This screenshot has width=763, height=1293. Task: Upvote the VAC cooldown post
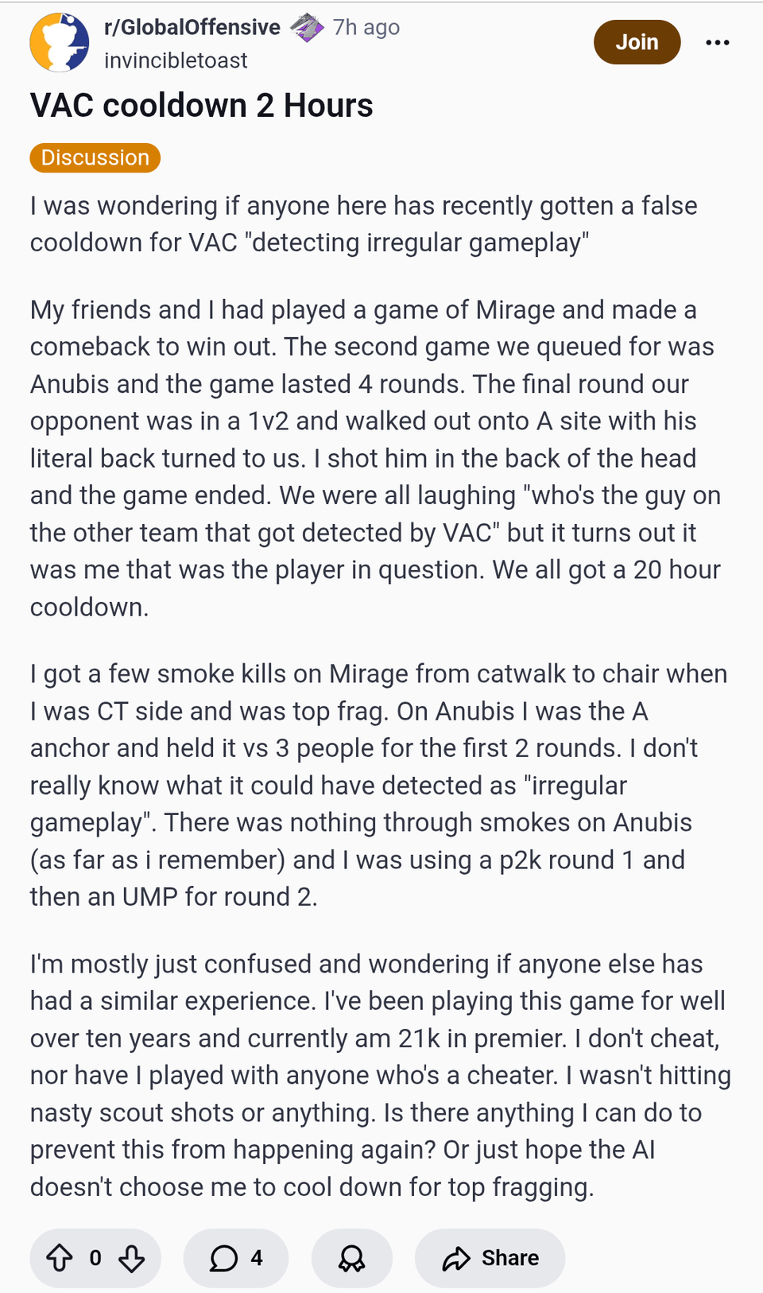[x=60, y=1258]
